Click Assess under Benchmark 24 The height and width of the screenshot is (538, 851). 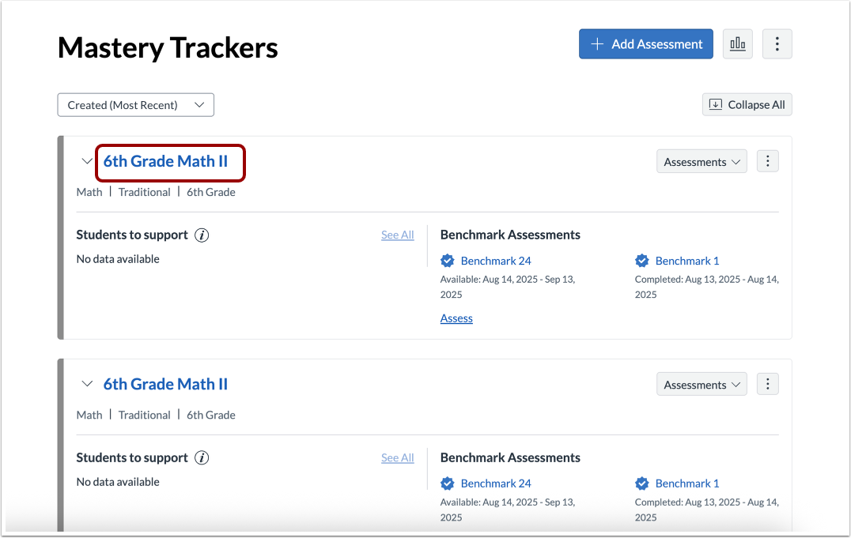tap(456, 318)
